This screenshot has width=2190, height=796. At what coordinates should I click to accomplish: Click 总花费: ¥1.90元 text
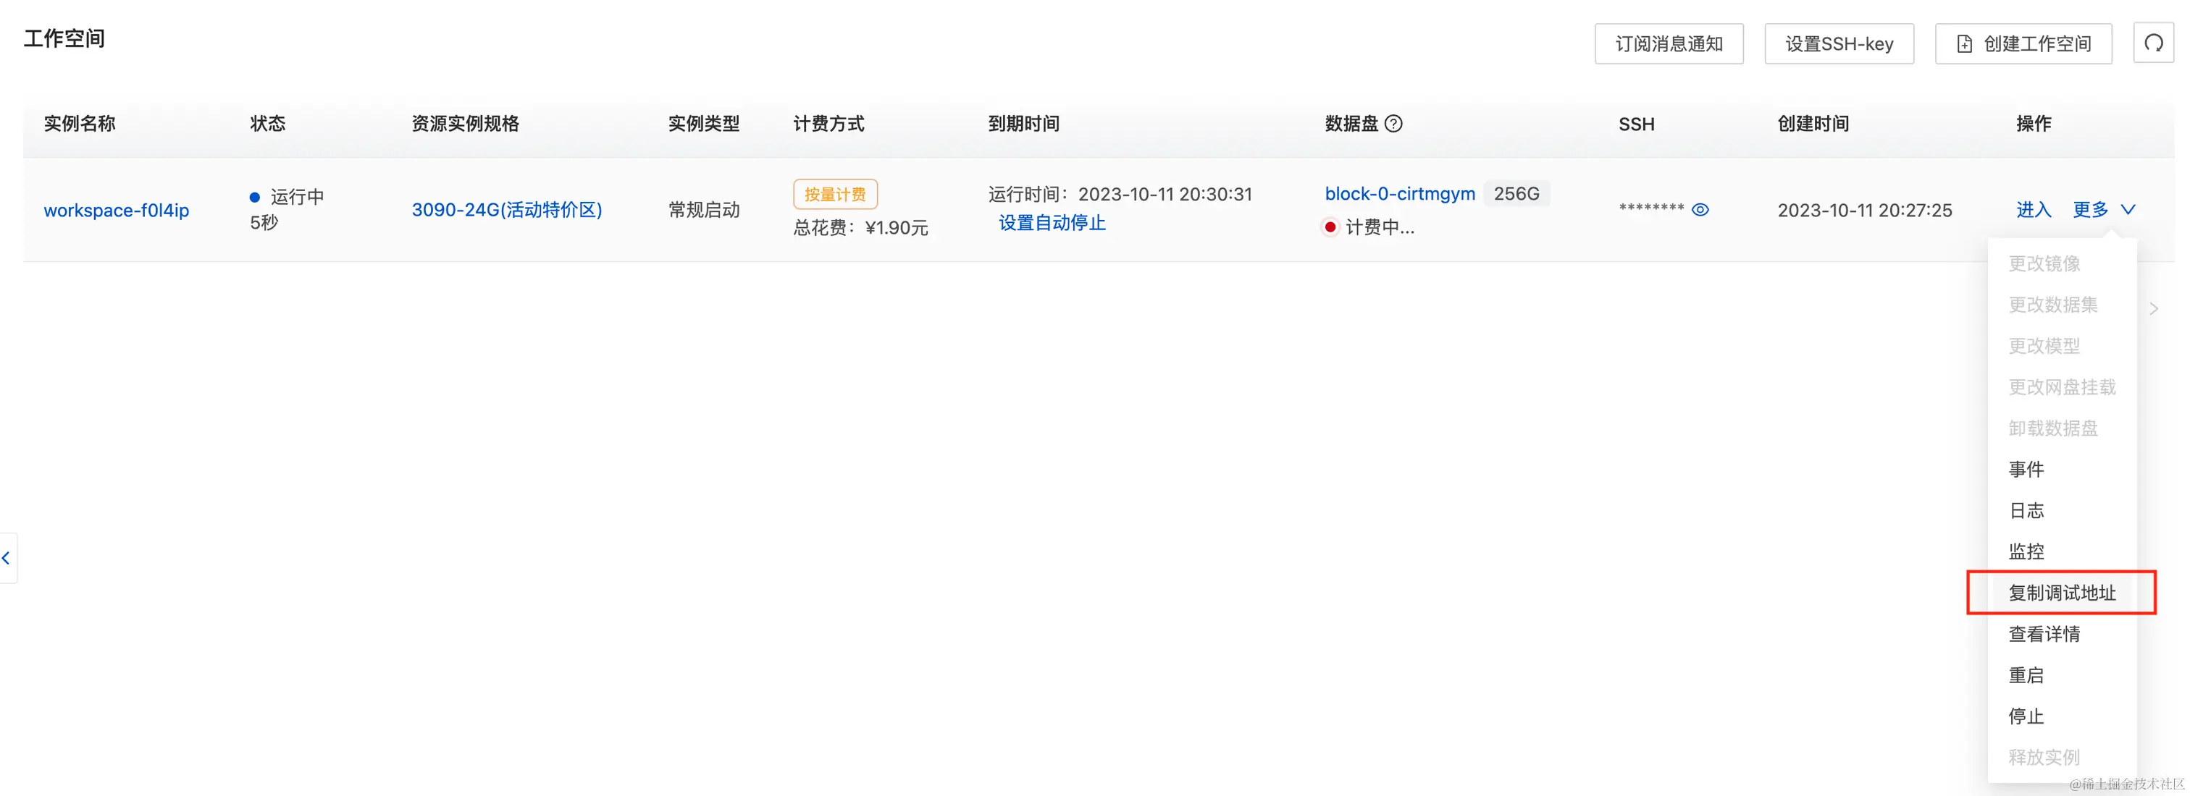click(x=860, y=228)
